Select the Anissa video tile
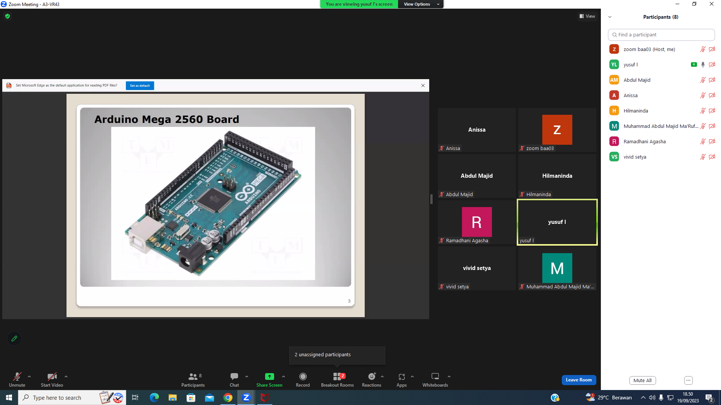Image resolution: width=721 pixels, height=405 pixels. (477, 130)
